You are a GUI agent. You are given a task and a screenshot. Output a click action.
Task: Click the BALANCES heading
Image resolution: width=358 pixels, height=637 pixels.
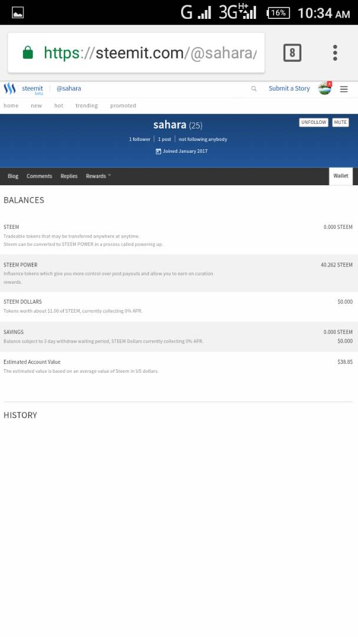pyautogui.click(x=24, y=200)
